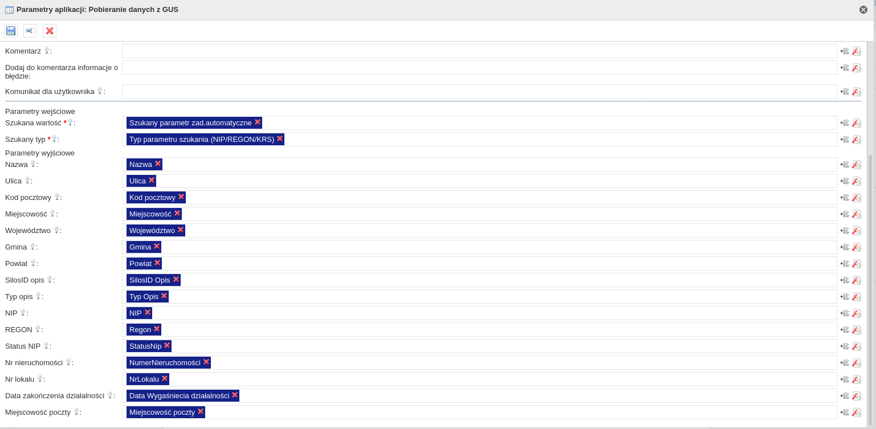Click the 'Typ parametru szukania (NIP/REGON/KRS)' tag
The height and width of the screenshot is (429, 876).
coord(201,140)
